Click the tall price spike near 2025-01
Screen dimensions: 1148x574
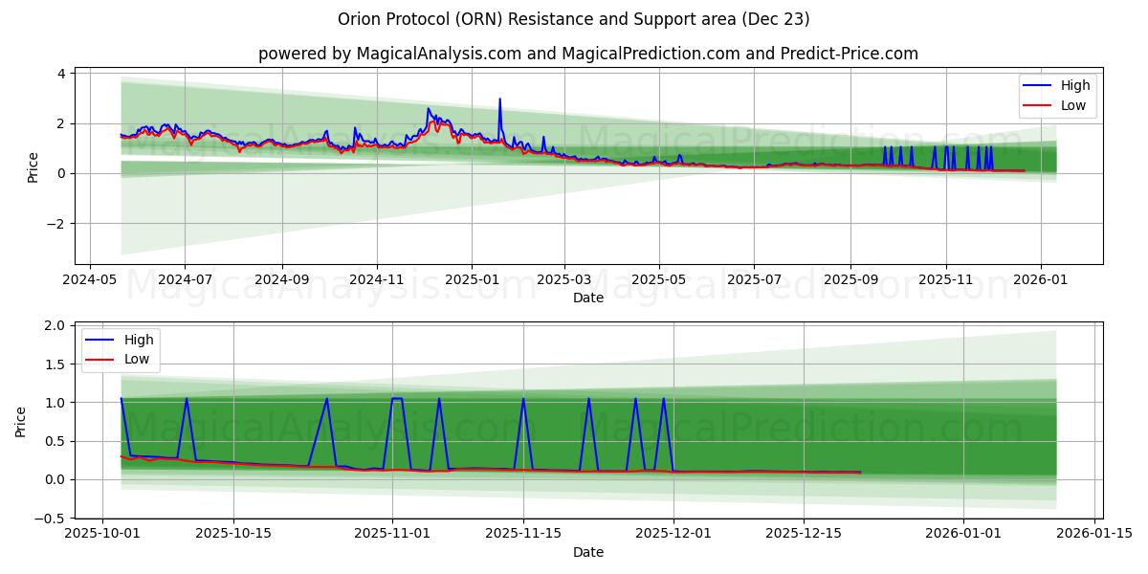click(499, 99)
